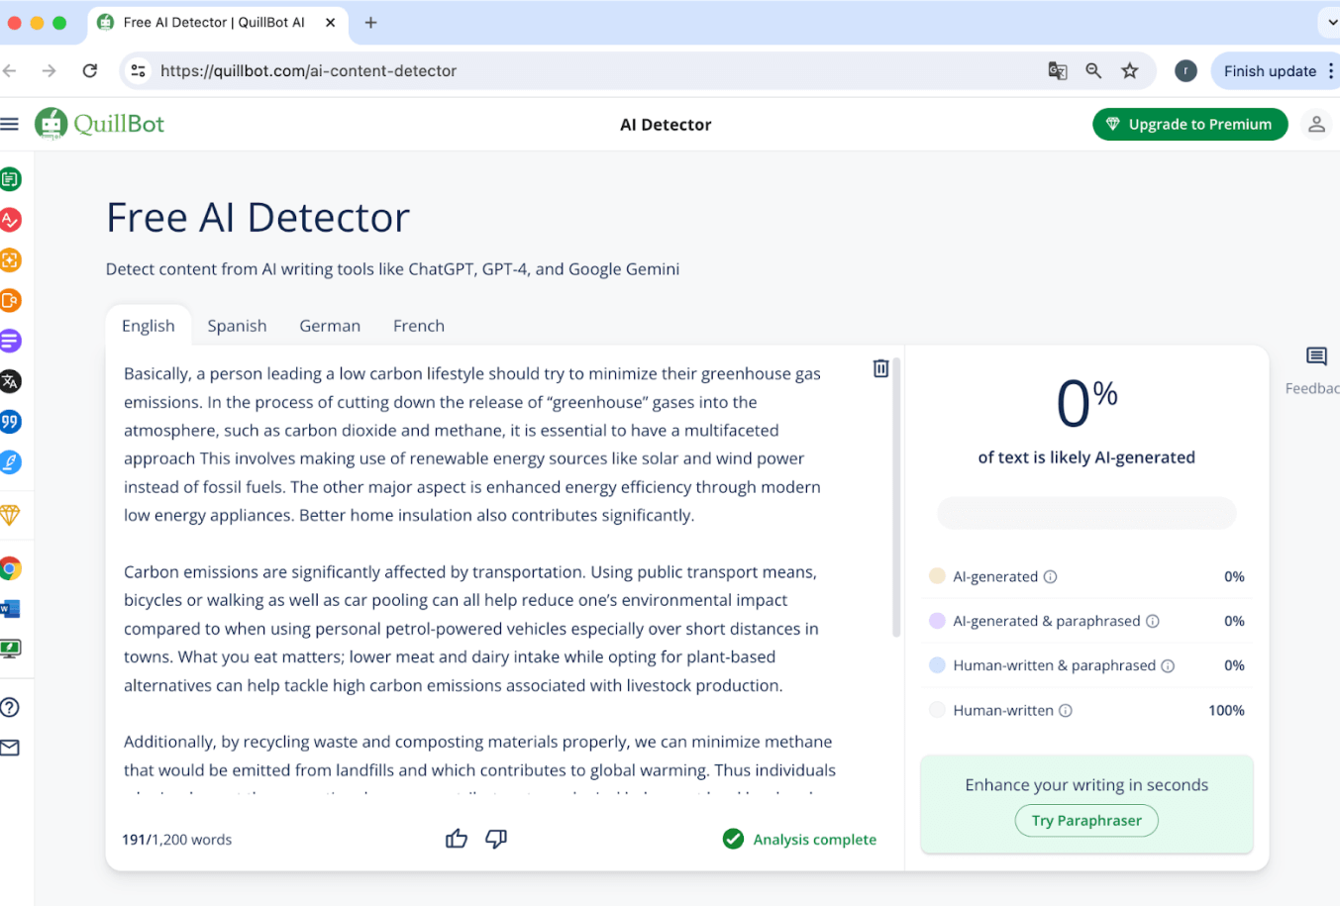This screenshot has height=906, width=1340.
Task: Click the Google Translate page icon
Action: coord(1058,70)
